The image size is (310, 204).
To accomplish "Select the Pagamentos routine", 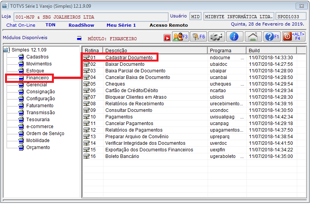I will click(x=119, y=117).
